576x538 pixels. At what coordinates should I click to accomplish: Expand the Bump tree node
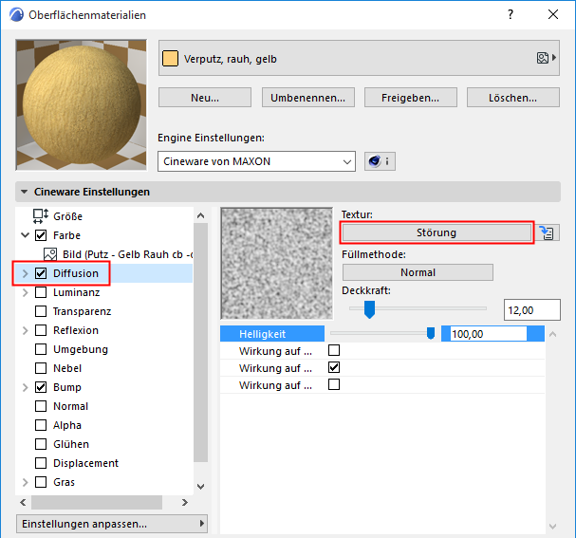click(25, 387)
